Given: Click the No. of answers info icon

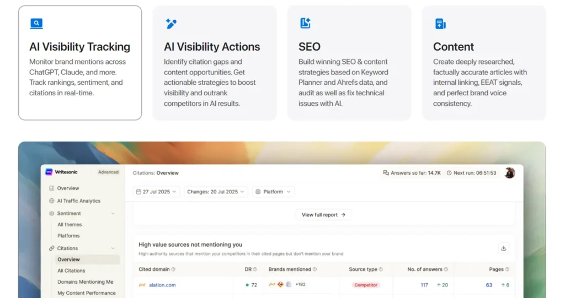Looking at the screenshot, I should click(446, 269).
